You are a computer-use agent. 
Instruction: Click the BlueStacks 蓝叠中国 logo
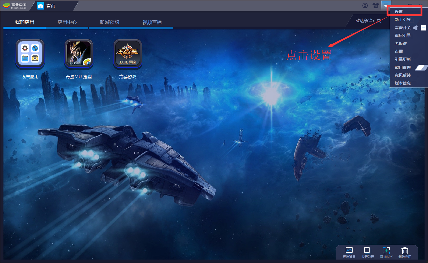point(15,6)
